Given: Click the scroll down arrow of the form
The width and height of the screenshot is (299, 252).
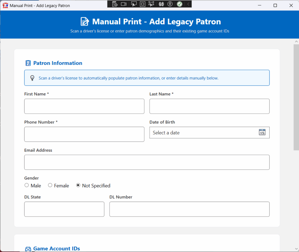Looking at the screenshot, I should pos(296,249).
